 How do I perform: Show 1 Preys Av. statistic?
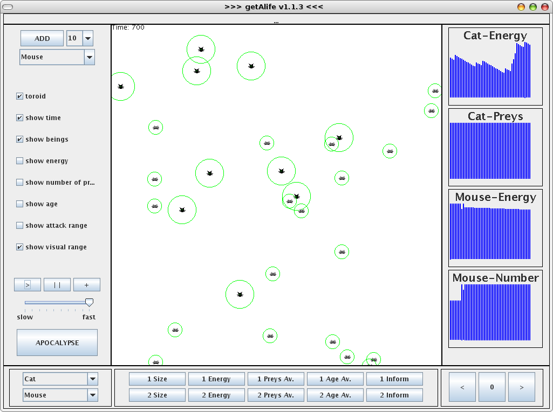276,379
